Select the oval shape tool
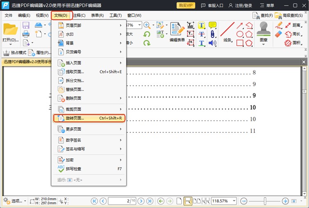This screenshot has width=309, height=208. coord(240,34)
